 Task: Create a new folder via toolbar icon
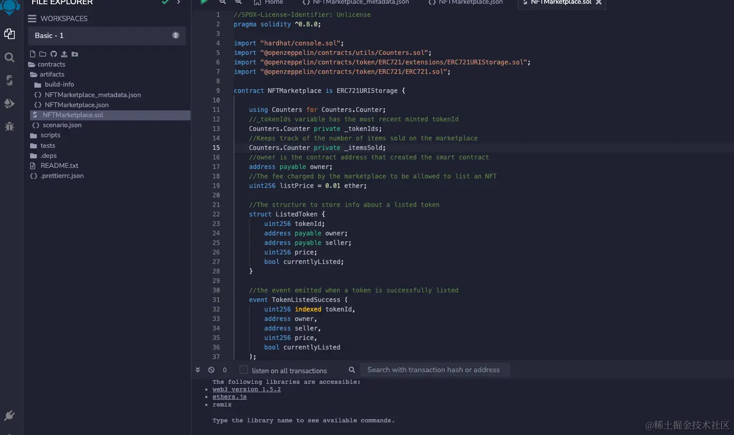tap(43, 54)
